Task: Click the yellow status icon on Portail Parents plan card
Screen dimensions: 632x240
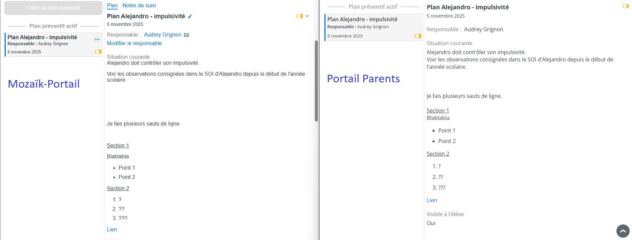Action: coord(418,36)
